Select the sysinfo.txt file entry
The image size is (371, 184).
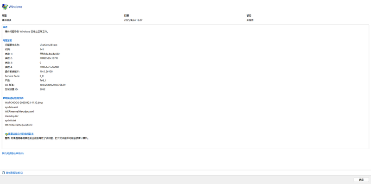pyautogui.click(x=10, y=121)
